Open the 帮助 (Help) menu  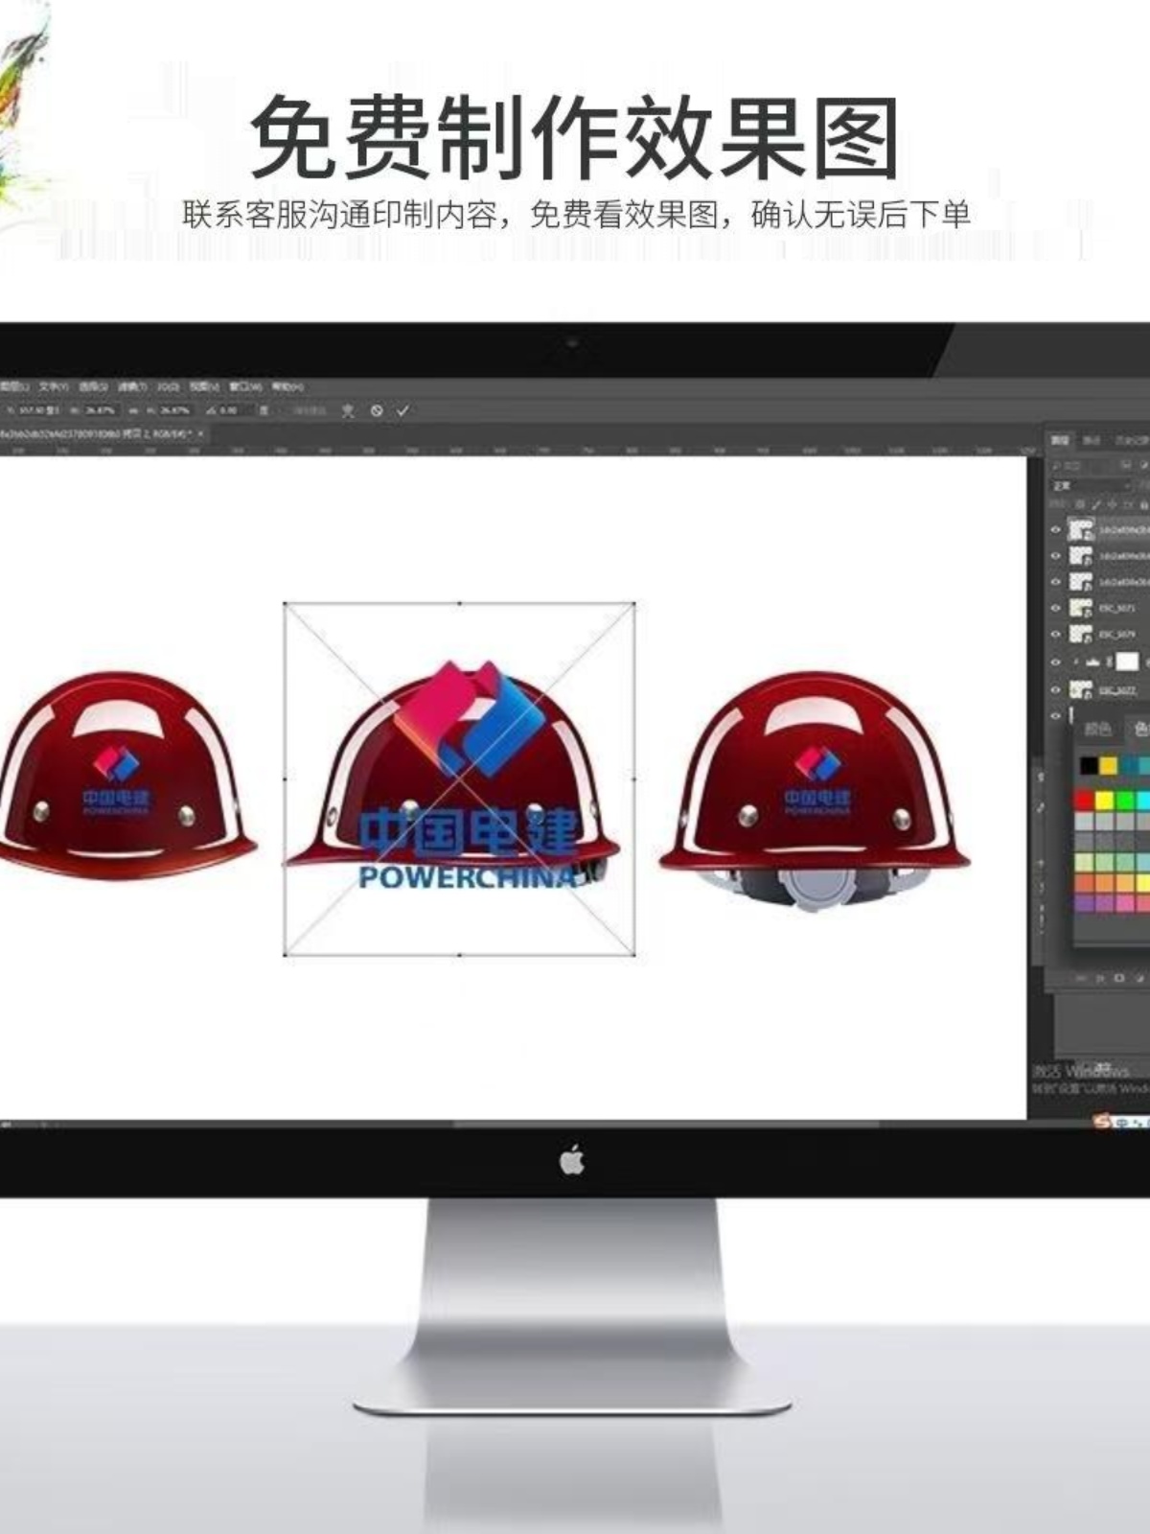pos(287,386)
